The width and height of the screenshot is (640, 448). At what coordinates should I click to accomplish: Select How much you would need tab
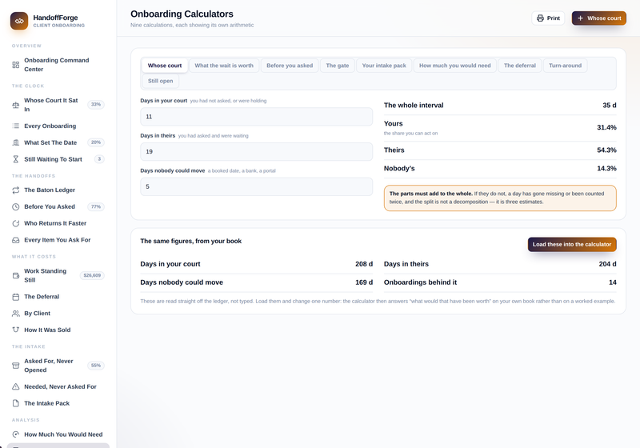pos(454,66)
